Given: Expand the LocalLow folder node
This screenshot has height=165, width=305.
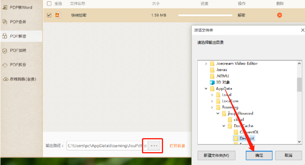Looking at the screenshot, I should click(x=212, y=101).
